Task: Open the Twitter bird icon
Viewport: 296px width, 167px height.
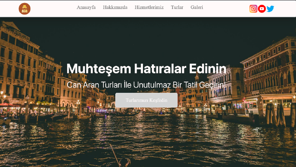Action: coord(270,9)
